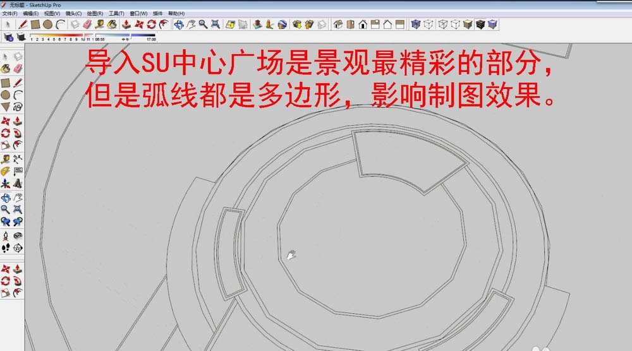Open the 工具(T) tools menu

pos(116,14)
